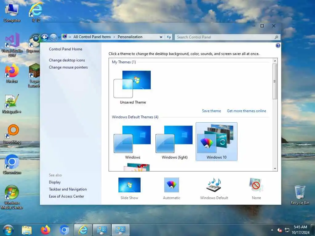Select the Windows default theme

pos(133,142)
